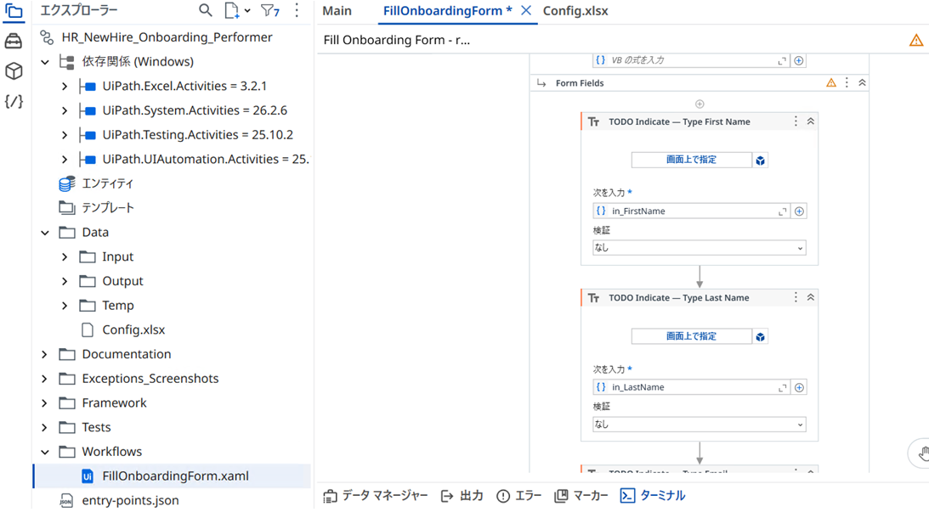Expand the Input folder
929x518 pixels.
pyautogui.click(x=65, y=257)
